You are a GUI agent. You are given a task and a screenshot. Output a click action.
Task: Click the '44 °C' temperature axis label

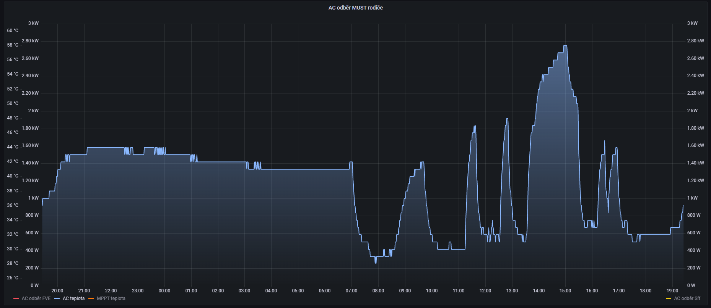click(x=13, y=147)
